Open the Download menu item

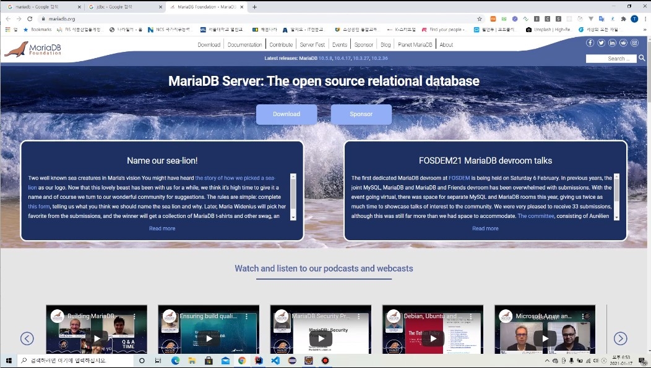coord(209,44)
